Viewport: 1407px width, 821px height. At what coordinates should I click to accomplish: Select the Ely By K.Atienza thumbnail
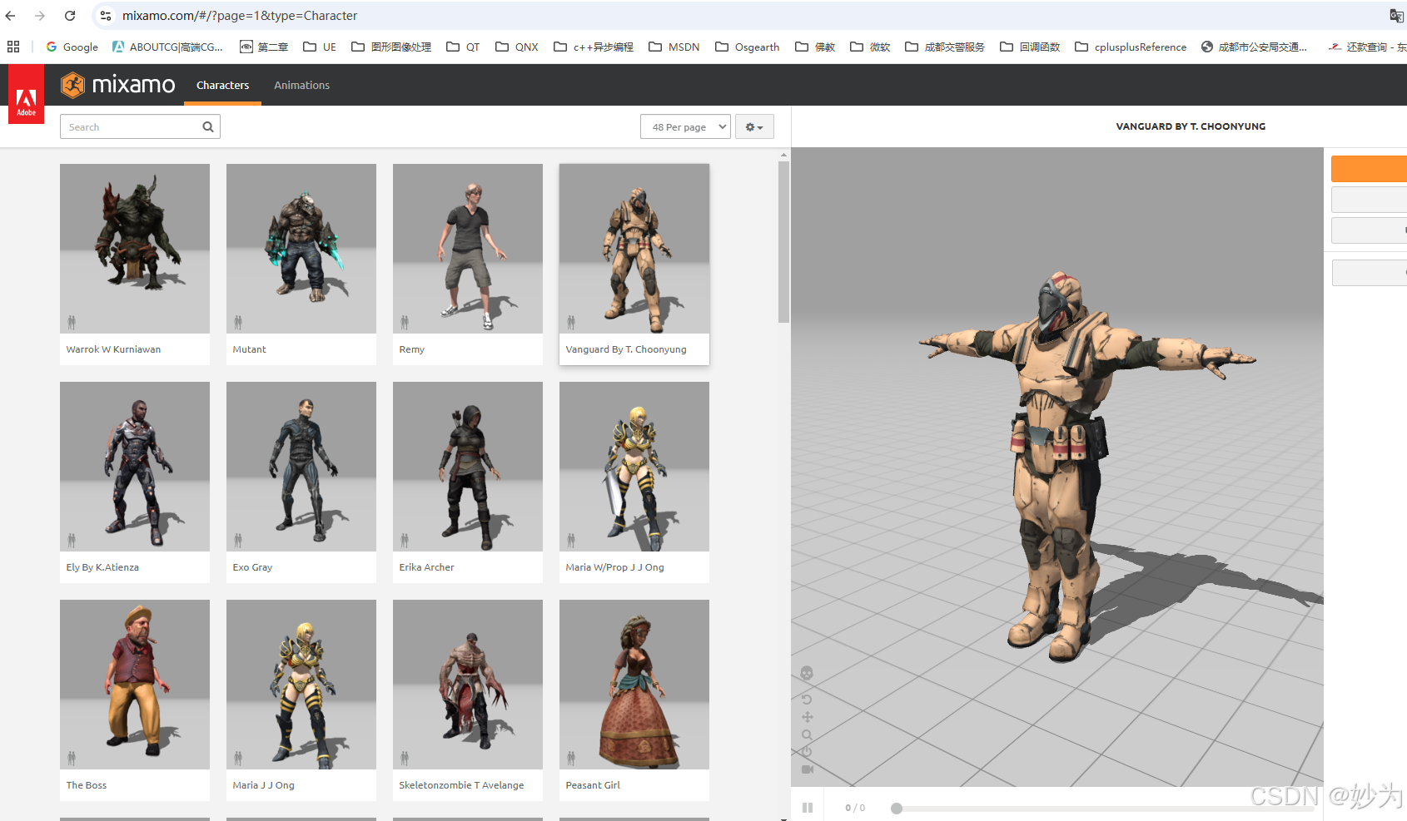[x=135, y=467]
